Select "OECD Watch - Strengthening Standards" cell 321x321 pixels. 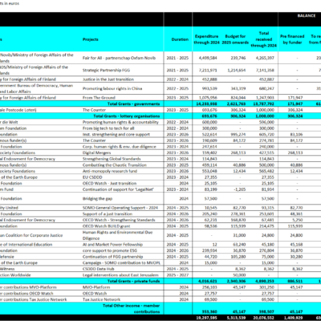pyautogui.click(x=119, y=220)
